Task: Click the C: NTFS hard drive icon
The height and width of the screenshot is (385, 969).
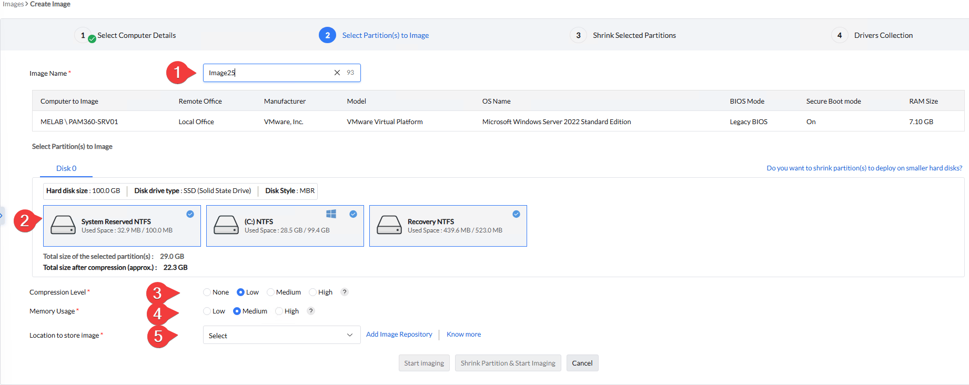Action: click(226, 225)
